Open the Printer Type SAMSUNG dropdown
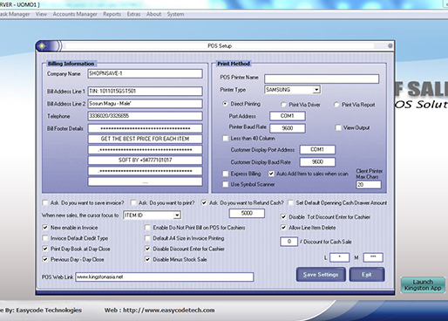This screenshot has height=321, width=448. 316,90
